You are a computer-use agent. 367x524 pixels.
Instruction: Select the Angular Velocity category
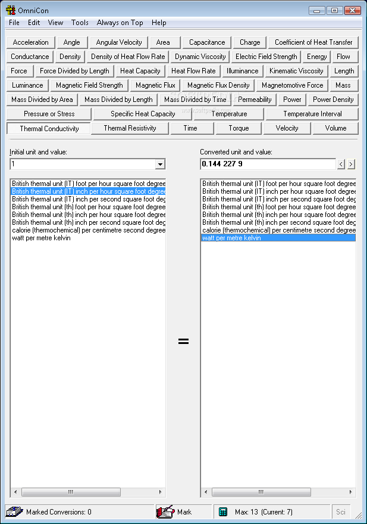(x=119, y=42)
